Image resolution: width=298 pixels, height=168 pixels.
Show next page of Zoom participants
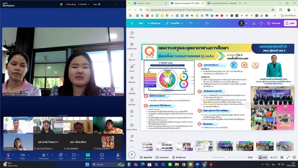[123, 134]
